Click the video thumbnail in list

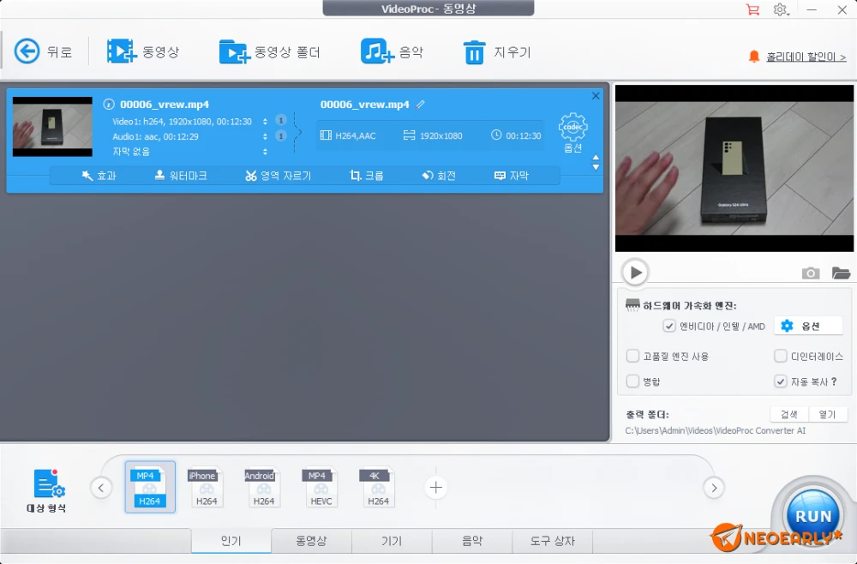pos(52,127)
